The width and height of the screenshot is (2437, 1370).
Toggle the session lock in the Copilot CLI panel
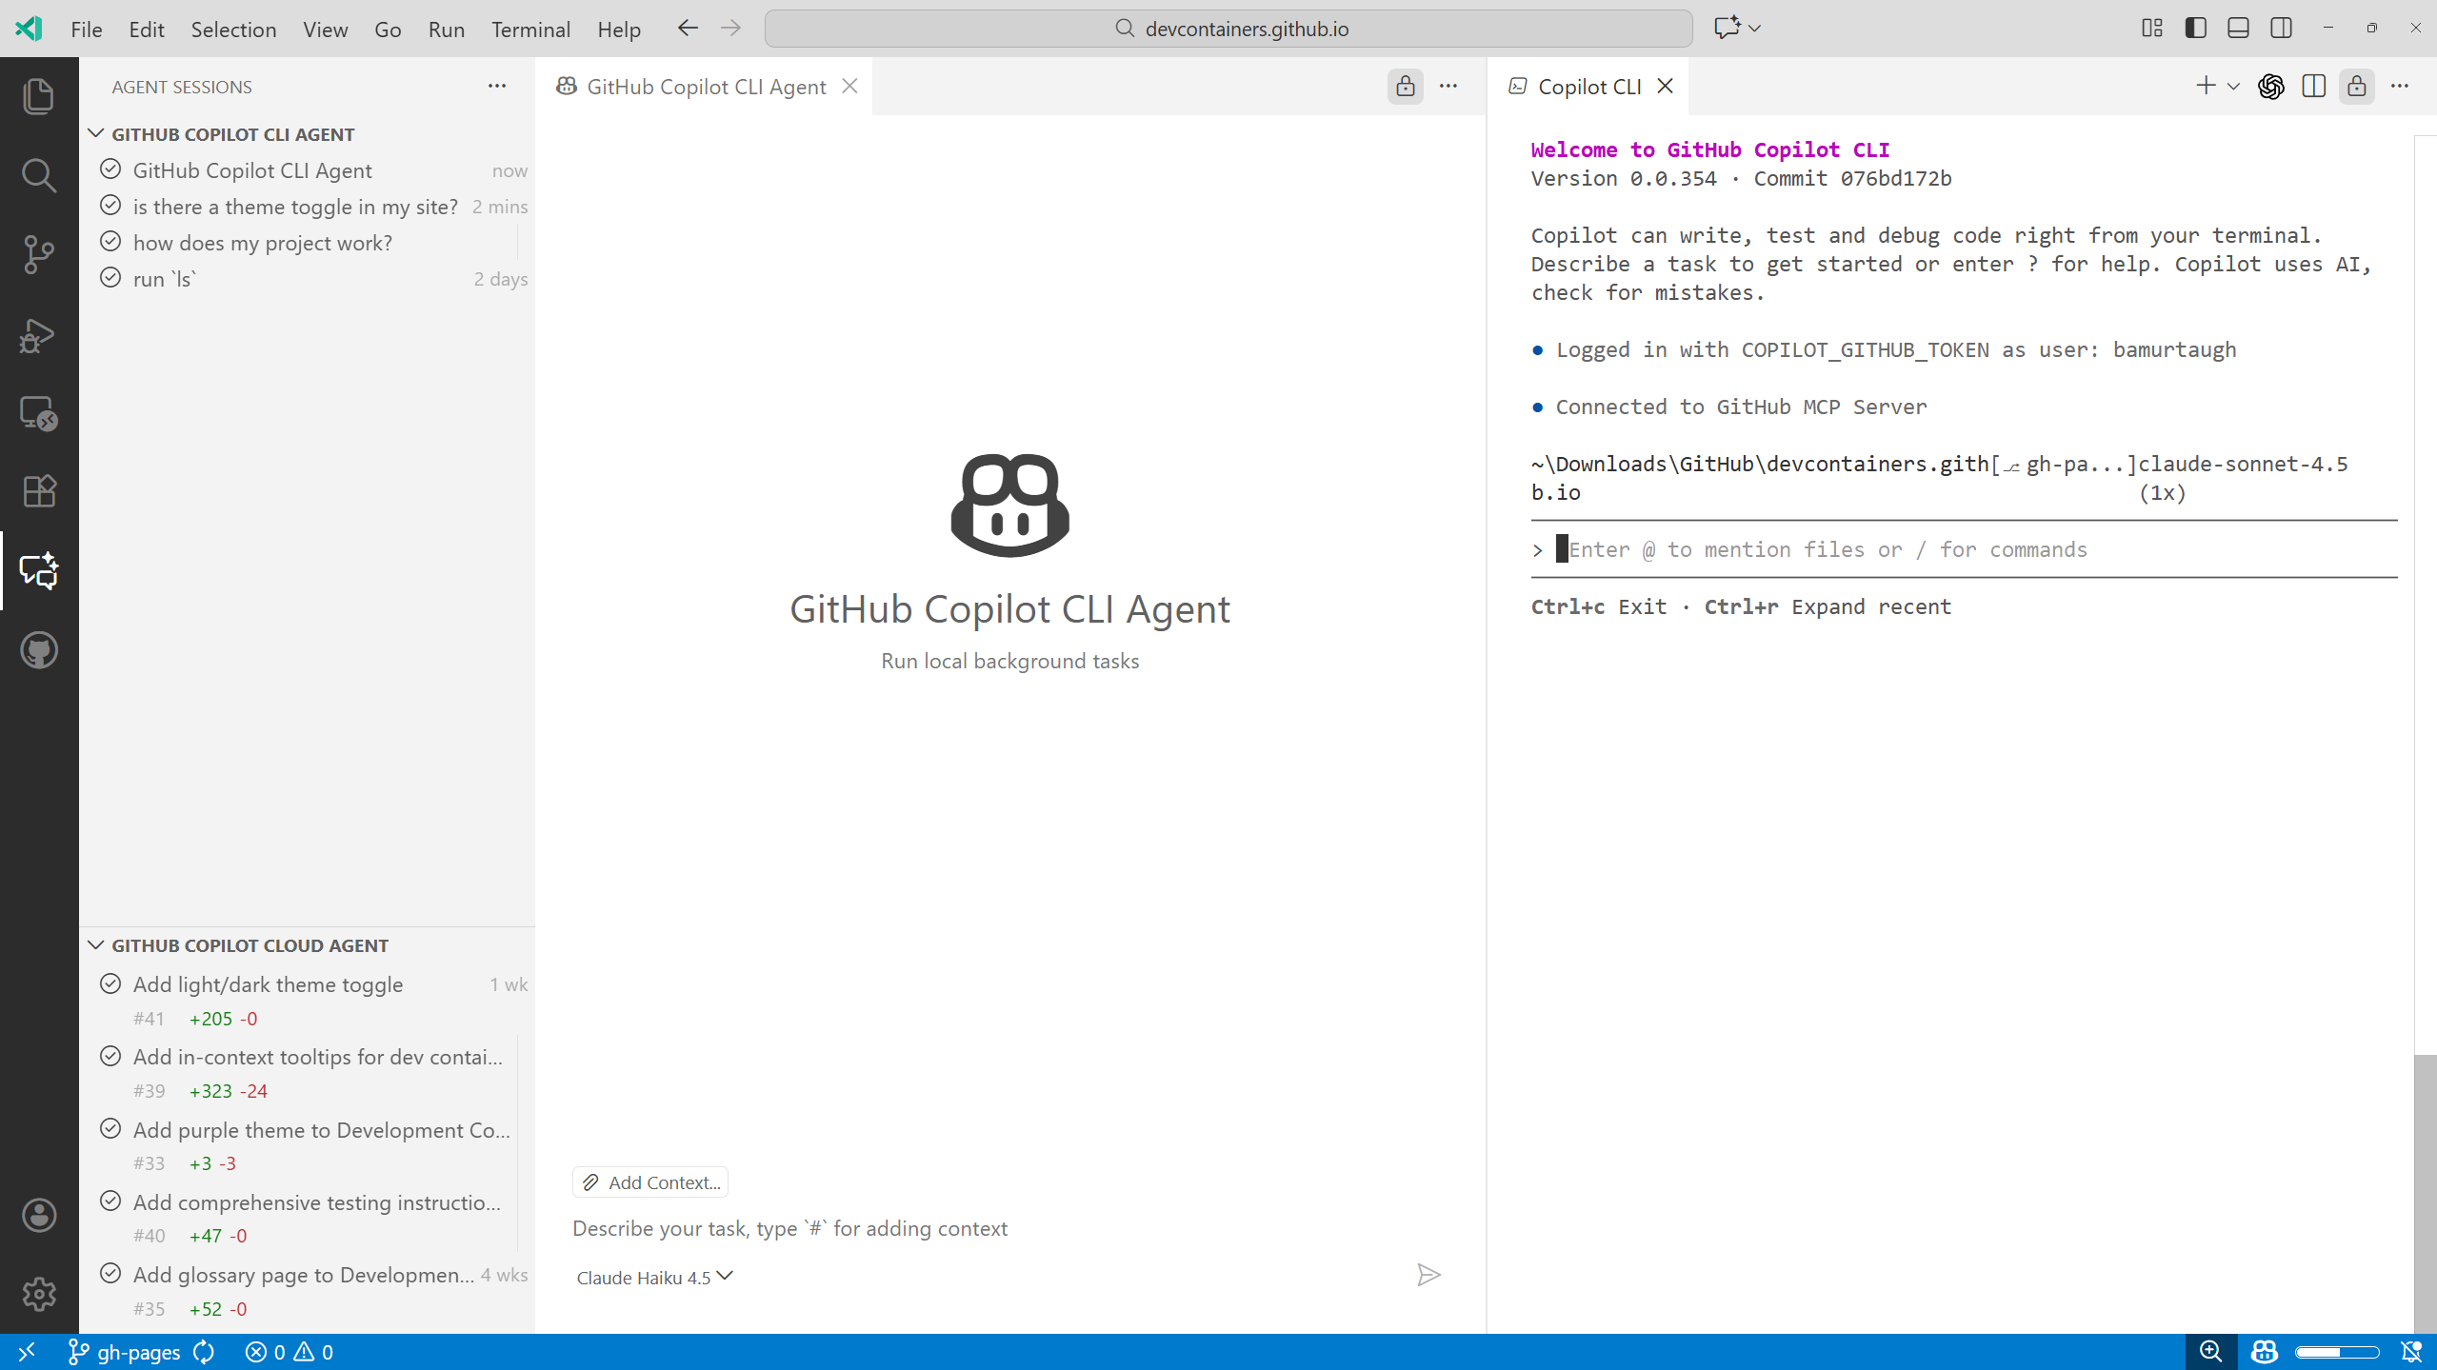pos(2357,86)
